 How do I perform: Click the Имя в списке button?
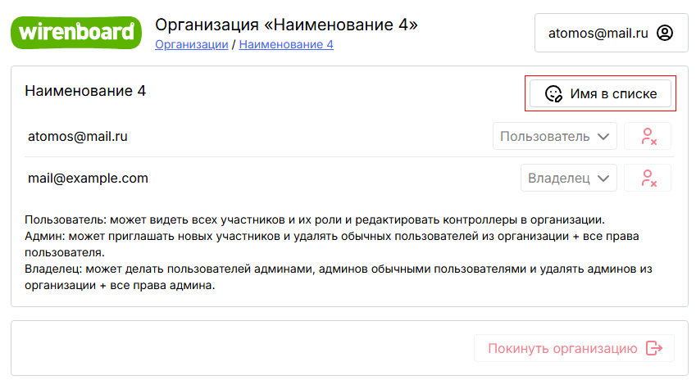600,93
